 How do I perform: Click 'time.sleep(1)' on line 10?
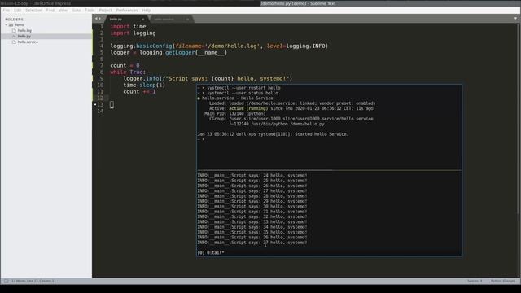pyautogui.click(x=144, y=85)
